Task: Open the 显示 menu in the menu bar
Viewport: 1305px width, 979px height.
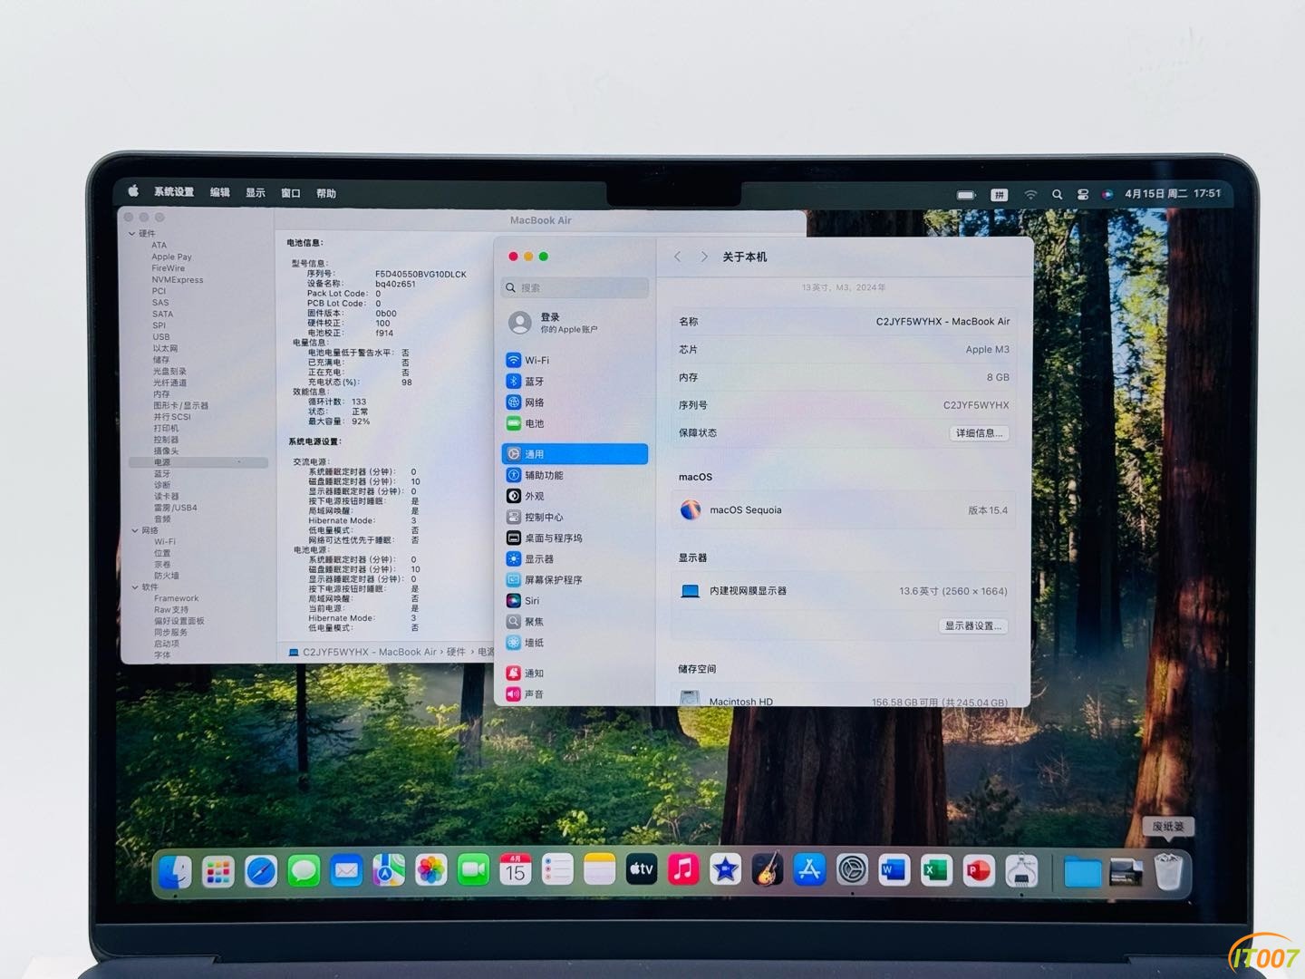Action: [256, 193]
